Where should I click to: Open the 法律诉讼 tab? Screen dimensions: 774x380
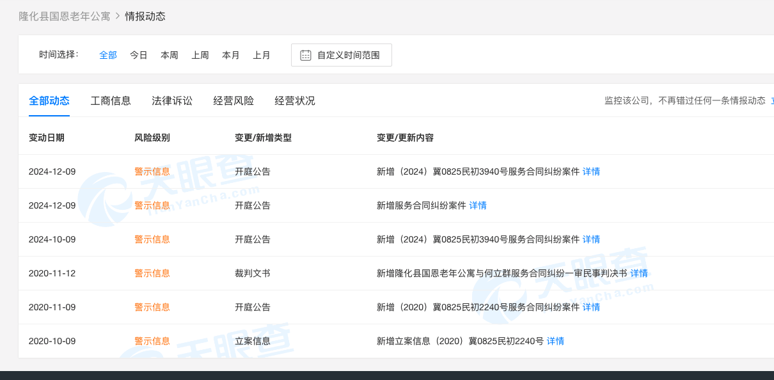click(x=172, y=100)
